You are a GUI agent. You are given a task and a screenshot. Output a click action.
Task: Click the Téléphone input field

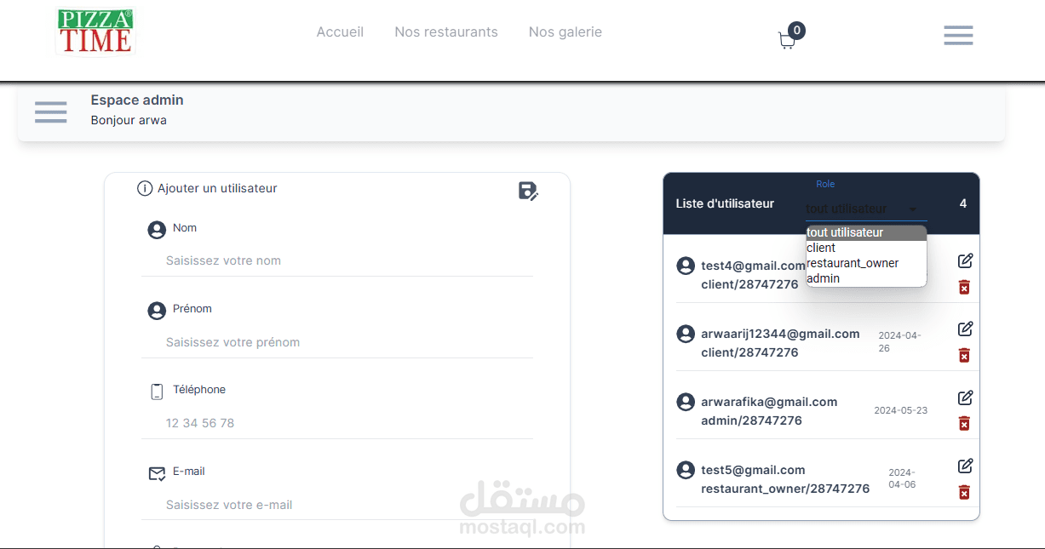point(337,423)
